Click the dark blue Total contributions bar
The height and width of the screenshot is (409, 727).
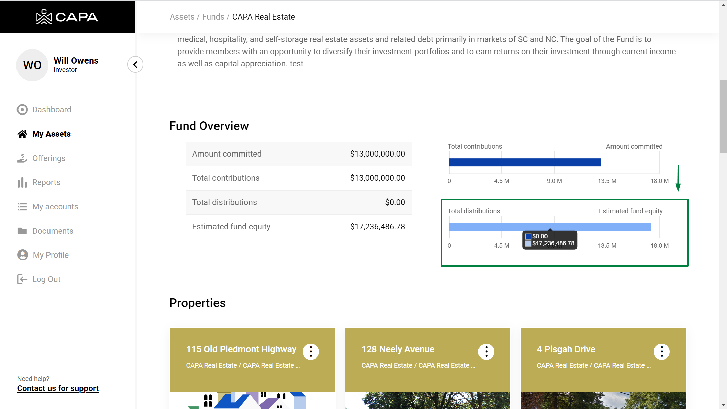(525, 162)
